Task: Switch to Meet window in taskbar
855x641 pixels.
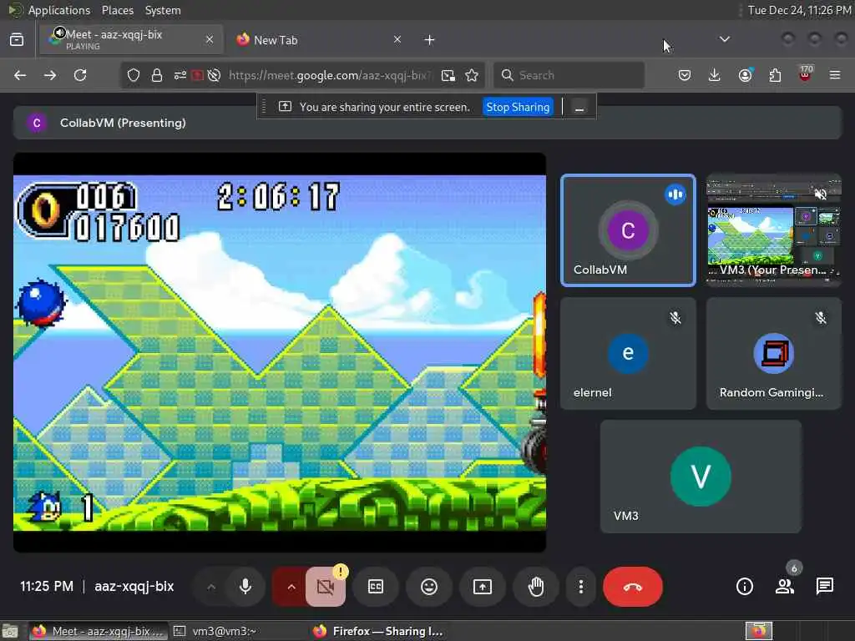Action: coord(99,631)
